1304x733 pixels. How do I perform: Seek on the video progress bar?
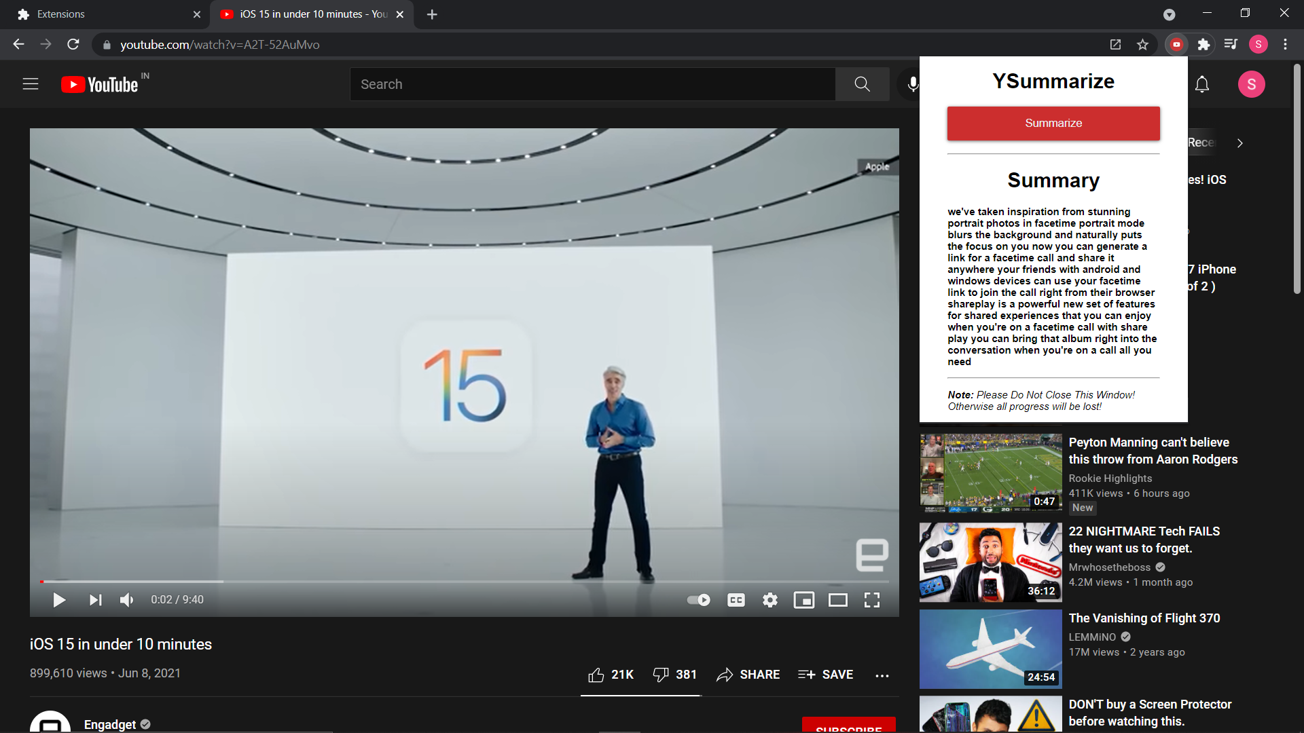click(465, 582)
